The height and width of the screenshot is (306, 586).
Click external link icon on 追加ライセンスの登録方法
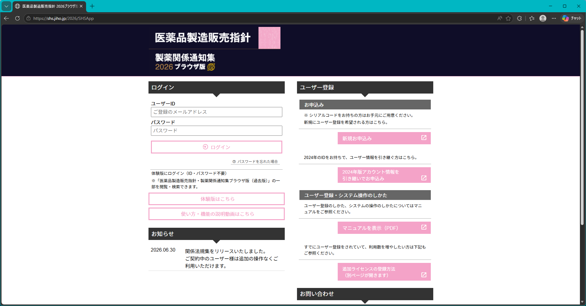point(424,275)
